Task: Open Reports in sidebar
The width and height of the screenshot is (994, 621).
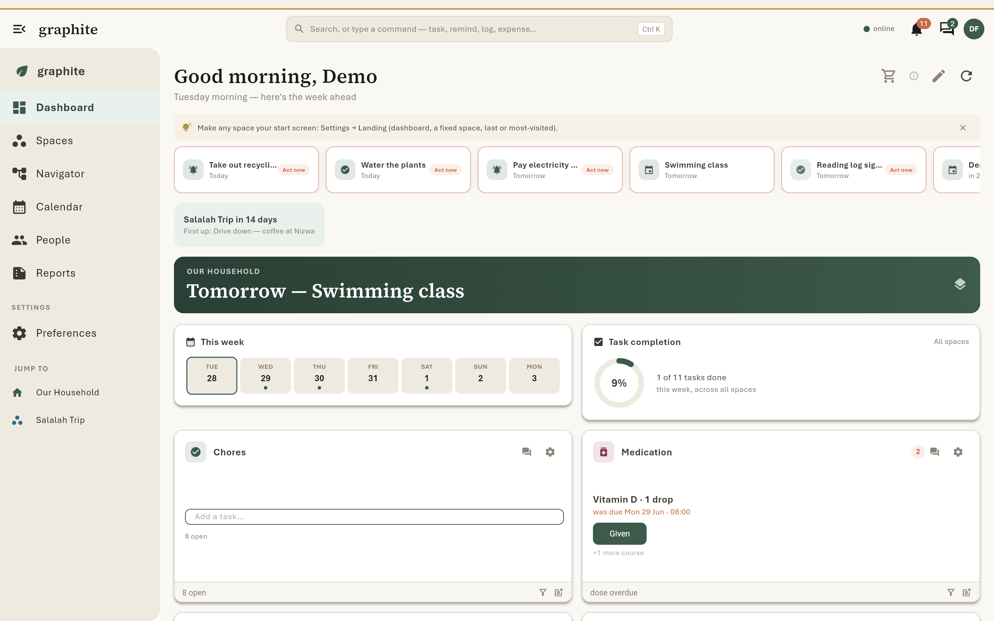Action: (80, 273)
